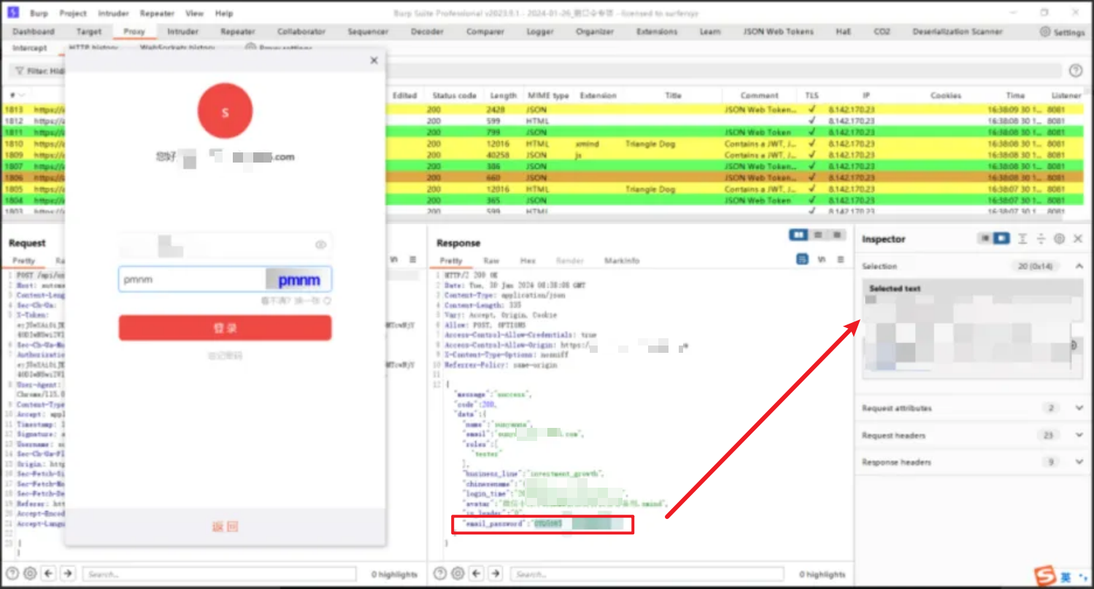1094x589 pixels.
Task: Click Request panel search help icon
Action: [x=12, y=574]
